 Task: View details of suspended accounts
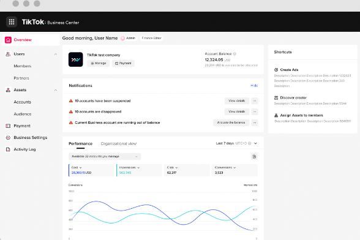(x=237, y=101)
